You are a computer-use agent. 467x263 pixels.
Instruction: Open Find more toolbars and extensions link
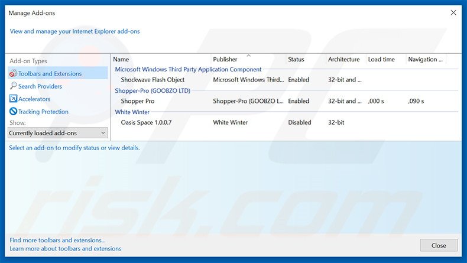click(x=57, y=240)
